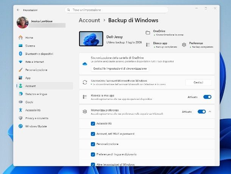231x174 pixels.
Task: Uncheck the Accessibilità checkbox
Action: [x=93, y=124]
